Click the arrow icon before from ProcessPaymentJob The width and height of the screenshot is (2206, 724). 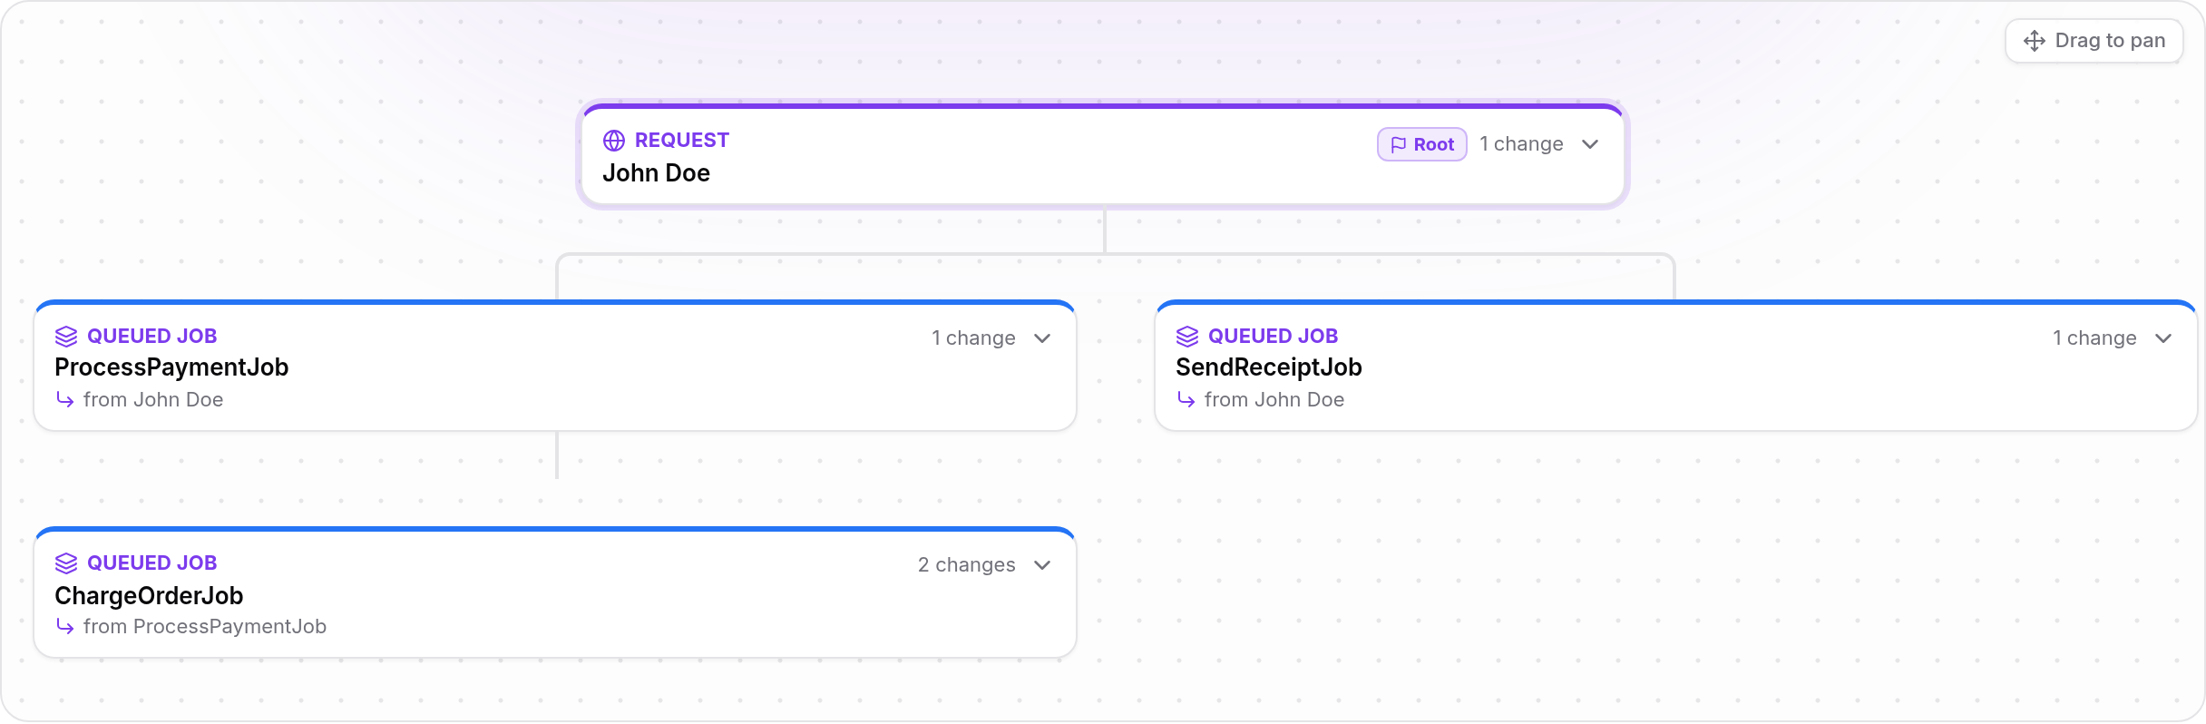[64, 626]
